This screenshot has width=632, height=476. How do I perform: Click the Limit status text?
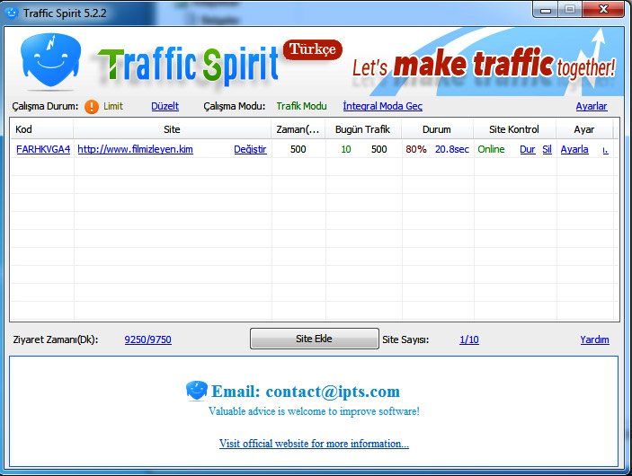pyautogui.click(x=113, y=106)
